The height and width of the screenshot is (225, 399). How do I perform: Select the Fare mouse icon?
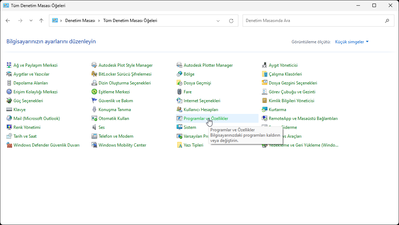tap(179, 92)
